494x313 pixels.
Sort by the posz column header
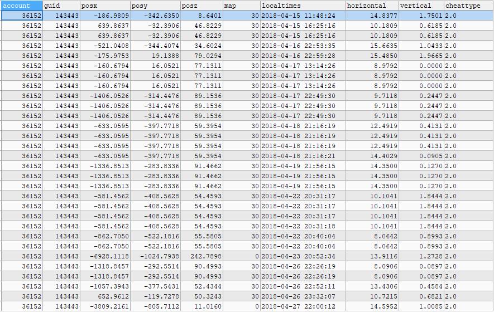tap(202, 6)
